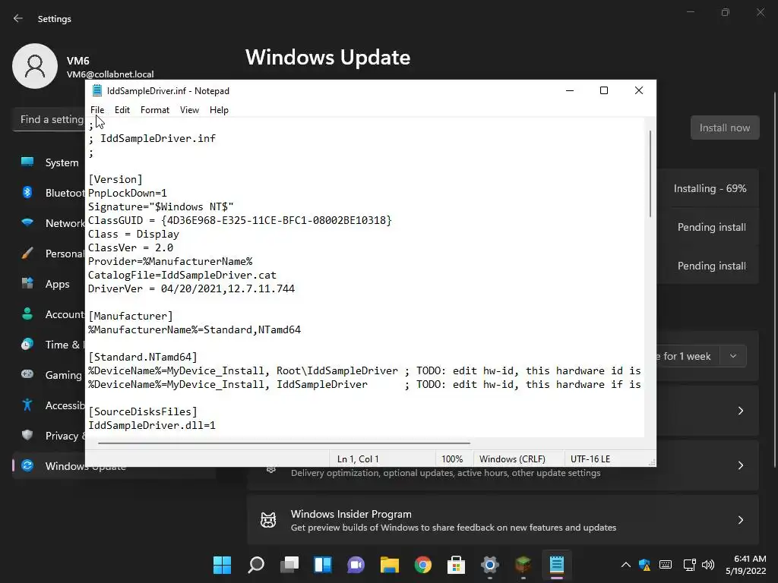Click the DriverVer line in Notepad
Image resolution: width=778 pixels, height=583 pixels.
tap(191, 288)
